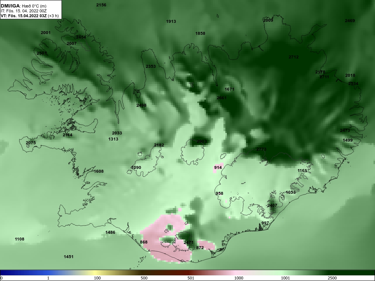Image resolution: width=375 pixels, height=281 pixels.
Task: Click the legend tick label 1000
Action: [238, 278]
